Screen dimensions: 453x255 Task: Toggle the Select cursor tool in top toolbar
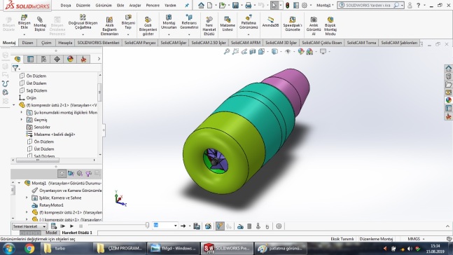pos(274,5)
